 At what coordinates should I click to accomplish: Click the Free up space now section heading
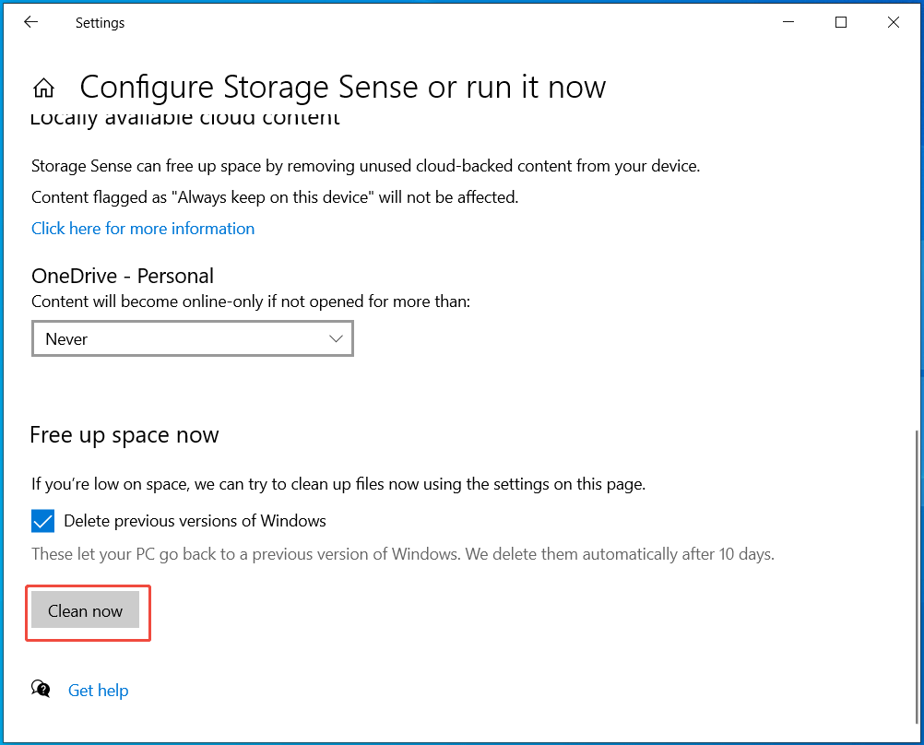(x=124, y=434)
